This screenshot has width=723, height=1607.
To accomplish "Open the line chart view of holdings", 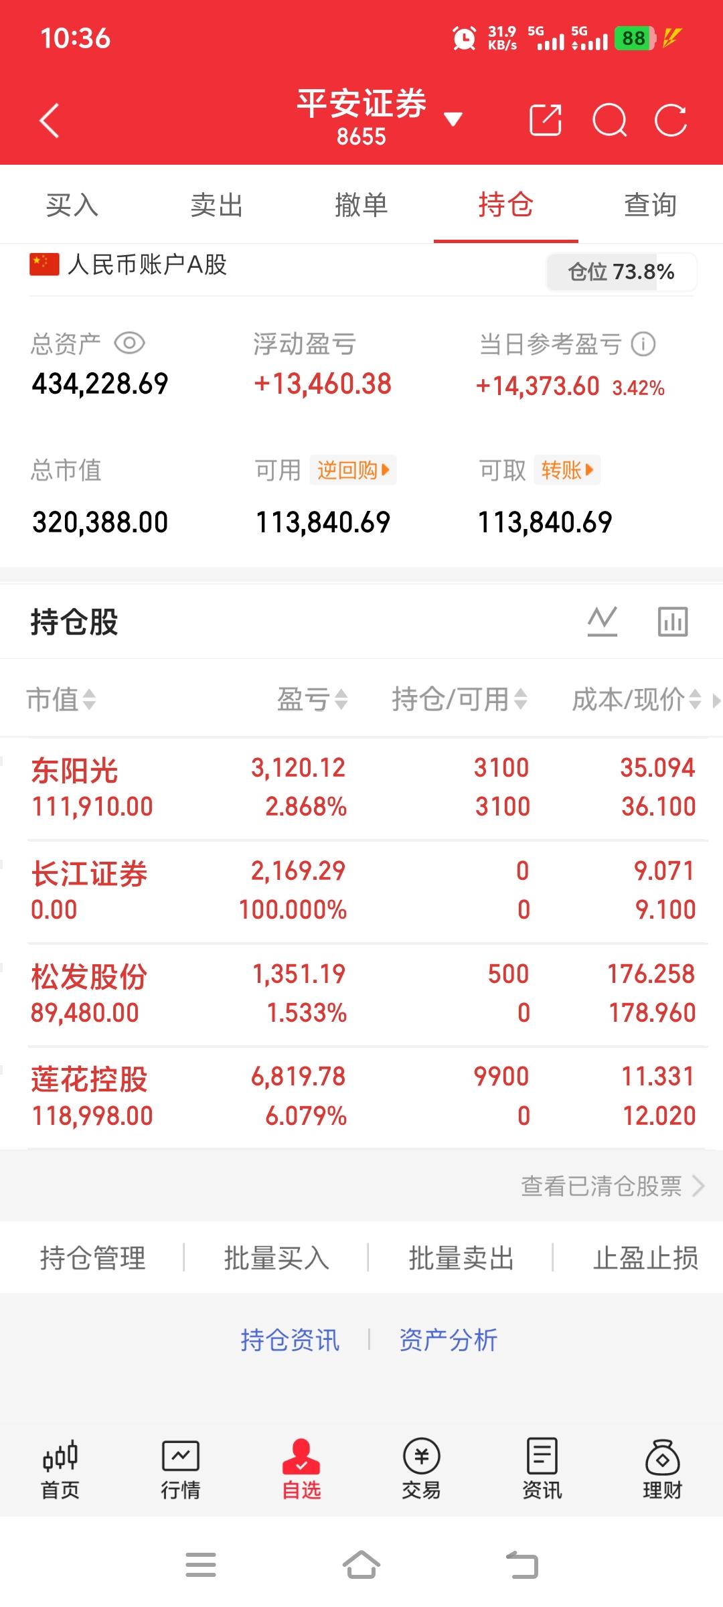I will (x=602, y=621).
